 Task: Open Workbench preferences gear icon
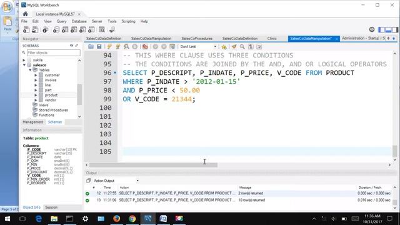point(372,29)
